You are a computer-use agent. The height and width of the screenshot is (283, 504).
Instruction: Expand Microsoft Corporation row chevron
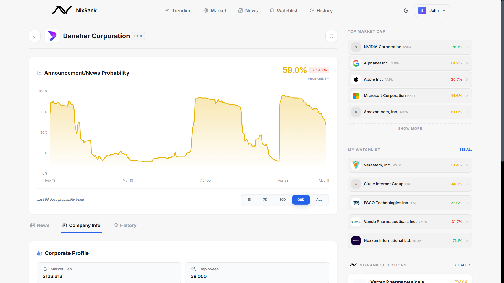click(467, 96)
